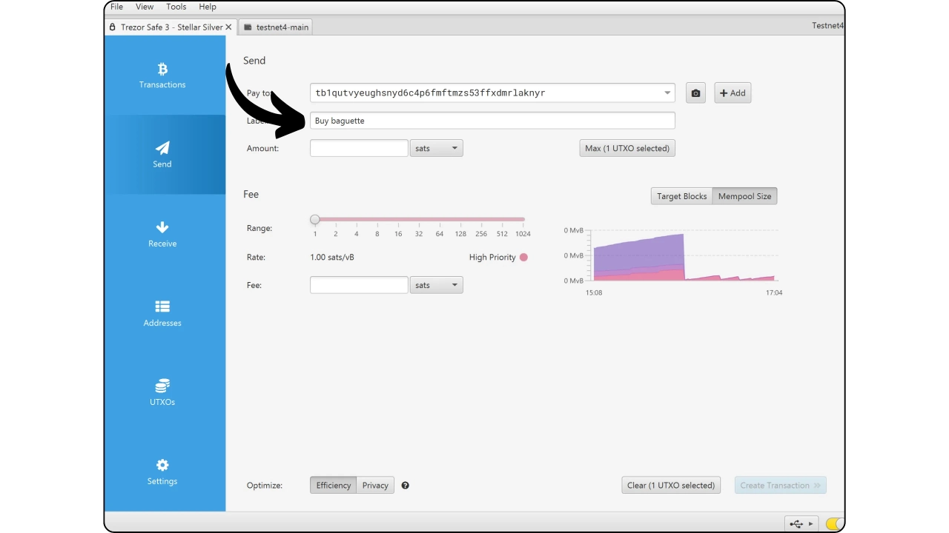Click Max (1 UTXO selected) button
949x533 pixels.
point(626,148)
